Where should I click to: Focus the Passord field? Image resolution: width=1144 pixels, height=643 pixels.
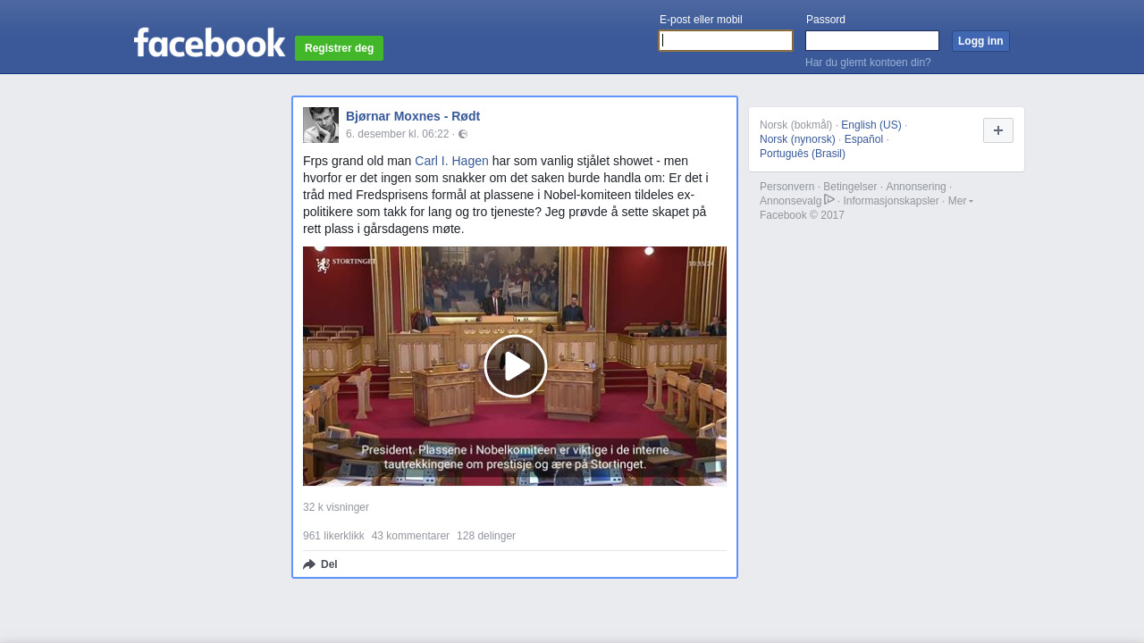[872, 41]
